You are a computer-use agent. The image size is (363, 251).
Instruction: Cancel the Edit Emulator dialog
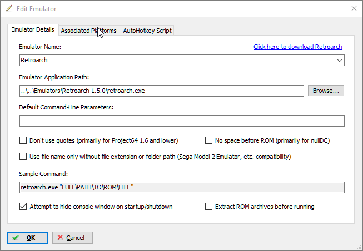tap(72, 238)
